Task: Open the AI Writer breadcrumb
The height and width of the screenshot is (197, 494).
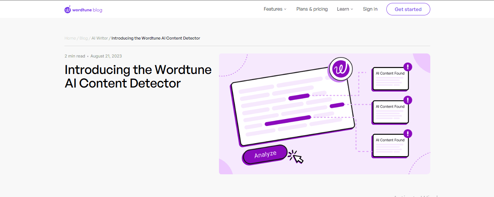Action: (100, 38)
